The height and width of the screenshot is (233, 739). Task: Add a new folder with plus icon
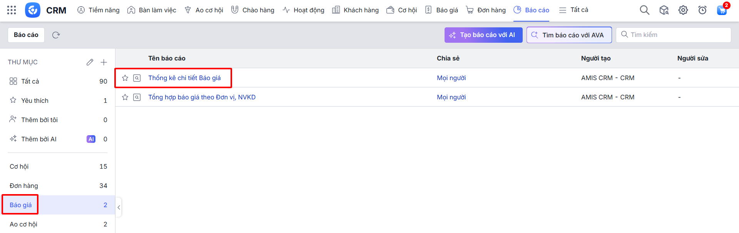104,62
